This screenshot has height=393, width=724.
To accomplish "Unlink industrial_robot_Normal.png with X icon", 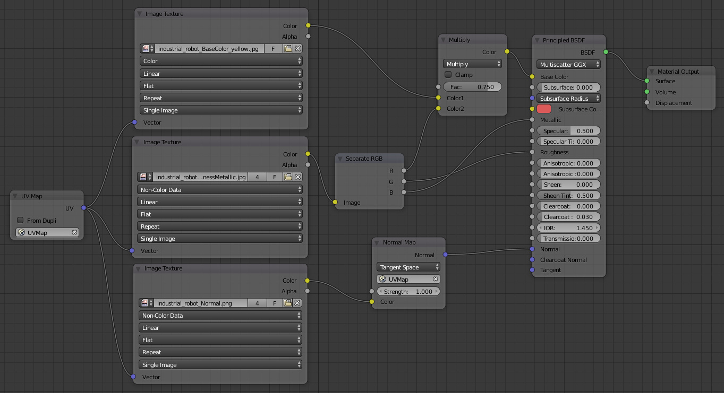I will click(297, 303).
